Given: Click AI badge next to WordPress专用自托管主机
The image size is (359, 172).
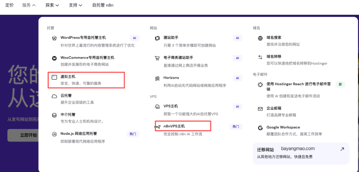Looking at the screenshot, I should coord(134,38).
